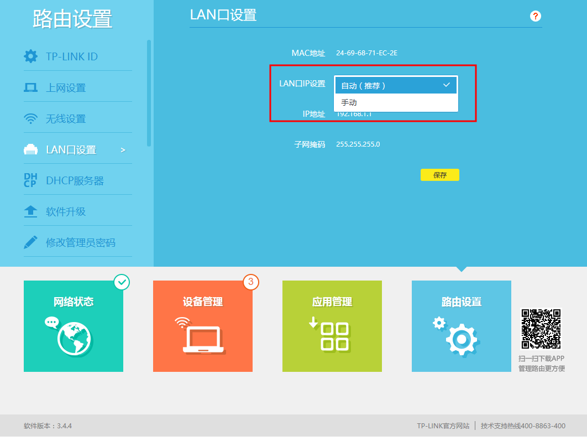The height and width of the screenshot is (446, 587).
Task: Click the apps grid icon on 应用管理 tile
Action: [x=335, y=336]
